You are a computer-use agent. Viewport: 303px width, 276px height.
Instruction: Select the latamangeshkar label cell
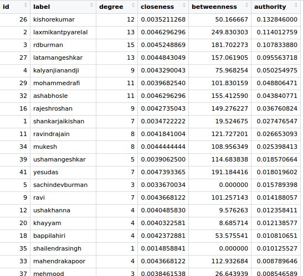pyautogui.click(x=63, y=58)
